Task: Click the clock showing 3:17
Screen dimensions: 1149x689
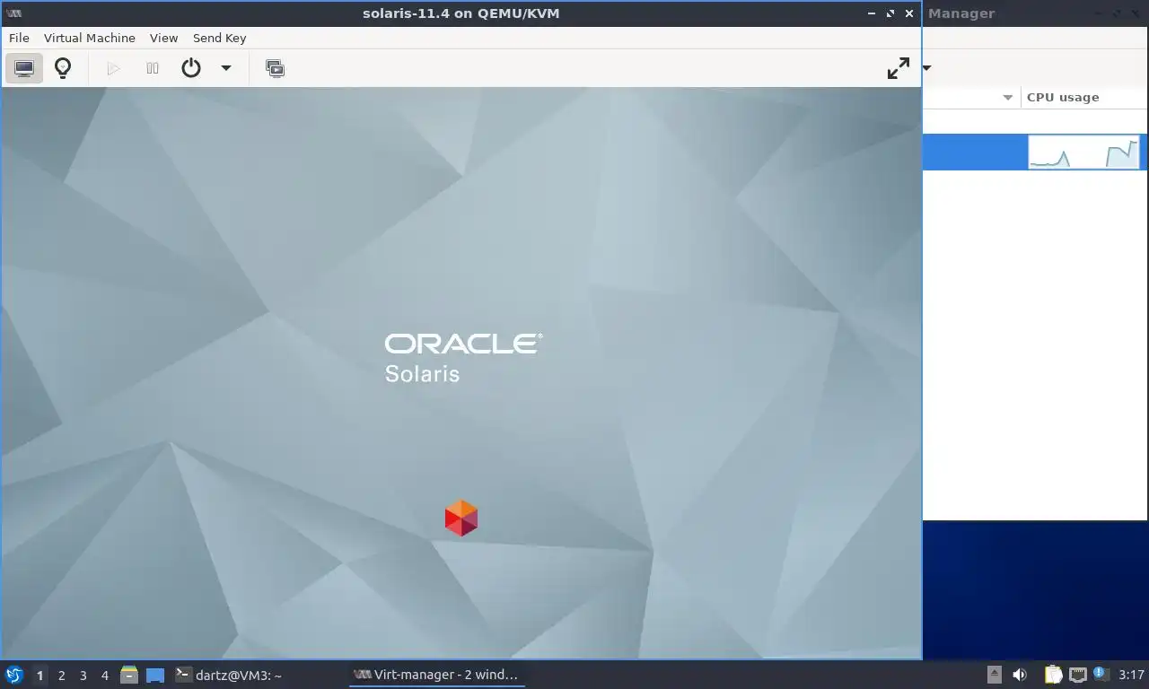Action: tap(1132, 675)
